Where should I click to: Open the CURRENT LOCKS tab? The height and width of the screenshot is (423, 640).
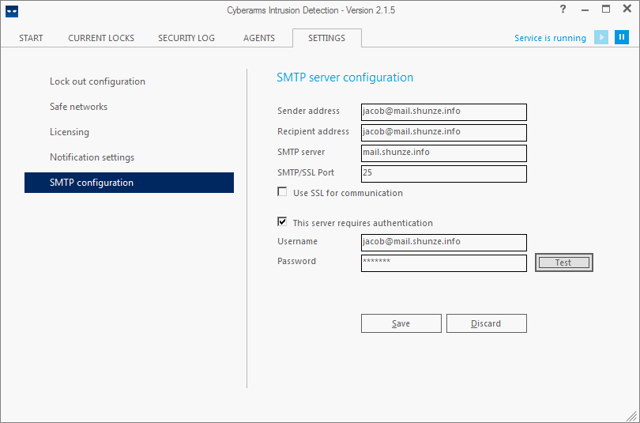[101, 38]
